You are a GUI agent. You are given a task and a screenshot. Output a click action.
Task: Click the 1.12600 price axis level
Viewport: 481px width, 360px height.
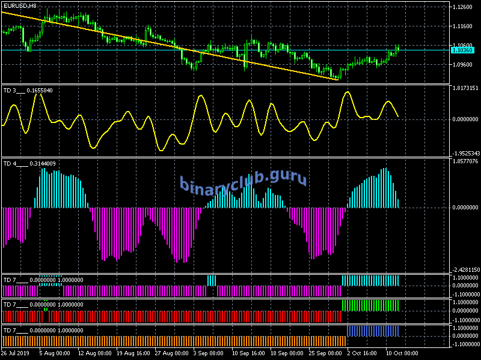coord(464,7)
